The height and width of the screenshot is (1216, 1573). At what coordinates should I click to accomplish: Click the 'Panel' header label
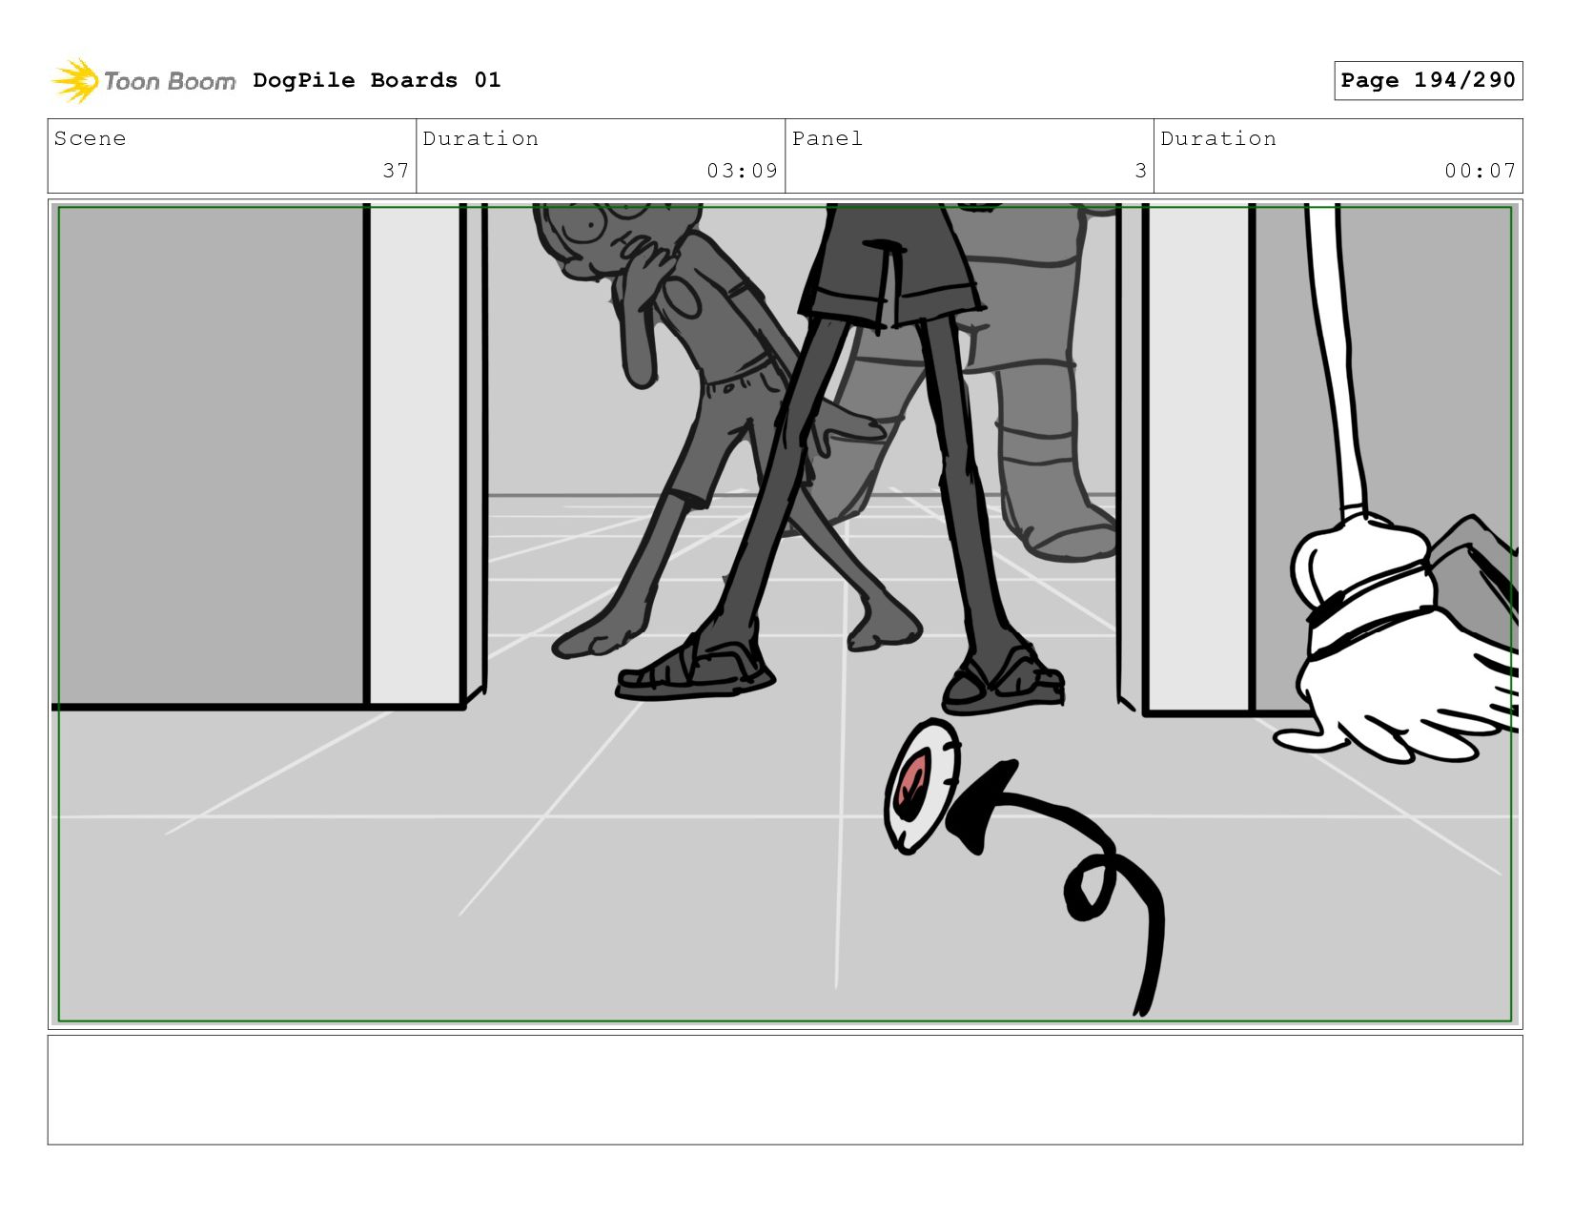[827, 138]
